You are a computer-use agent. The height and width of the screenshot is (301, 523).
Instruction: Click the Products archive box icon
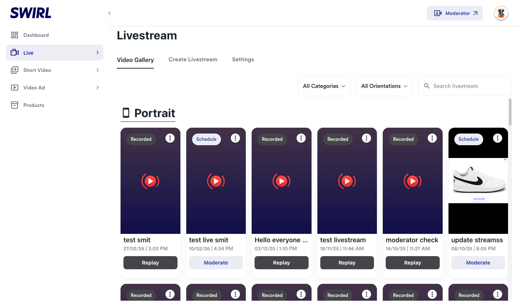pos(15,105)
